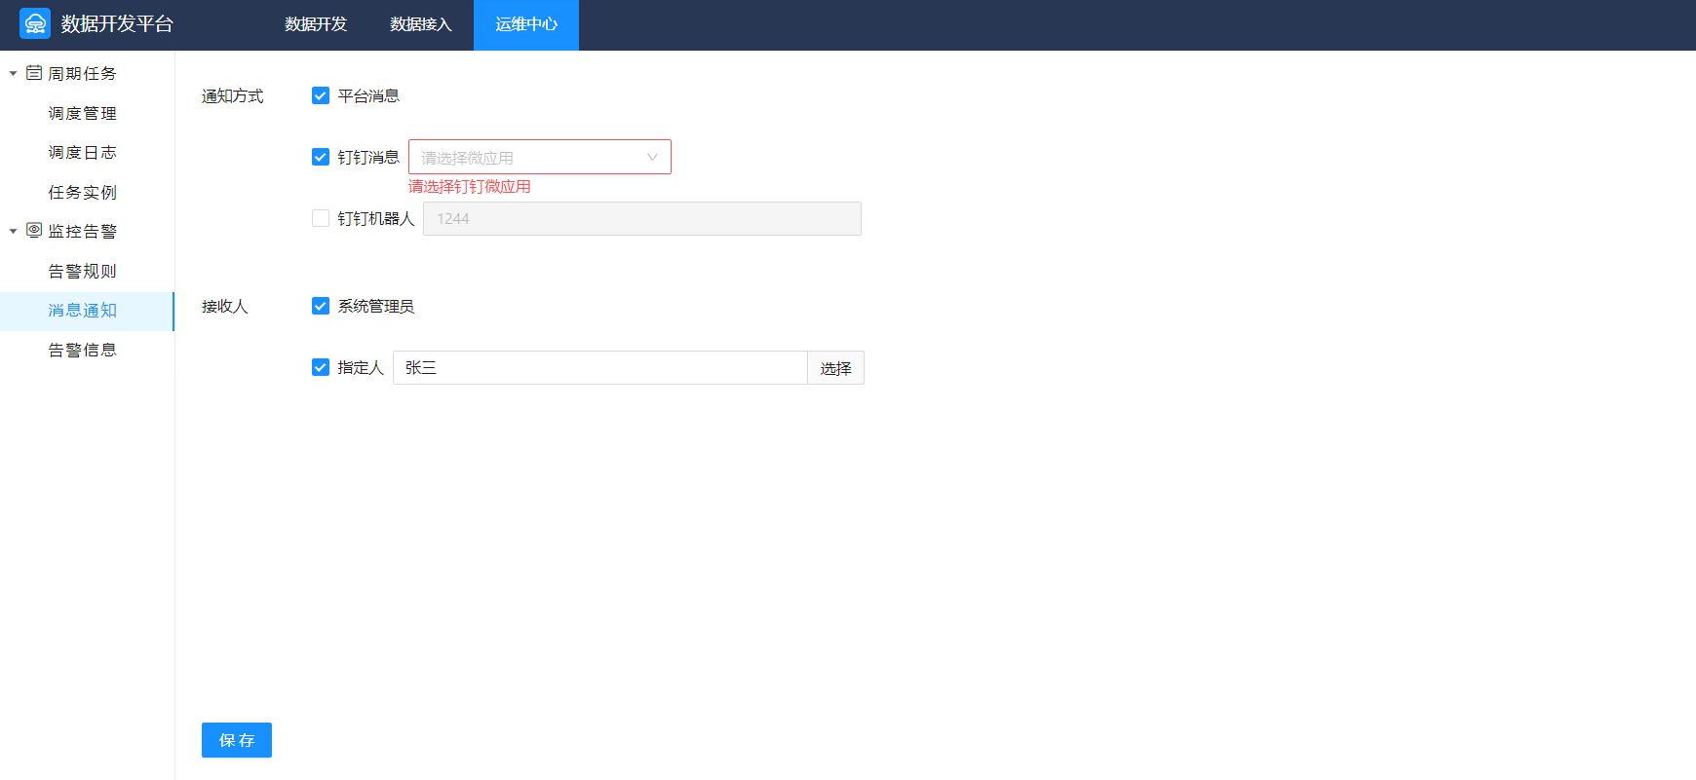
Task: Collapse the 周期任务 tree arrow
Action: (x=13, y=73)
